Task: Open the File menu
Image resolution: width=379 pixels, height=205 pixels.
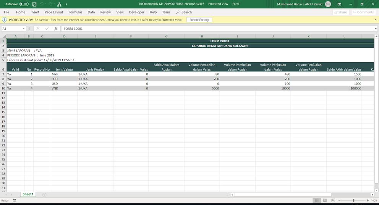Action: [6, 12]
